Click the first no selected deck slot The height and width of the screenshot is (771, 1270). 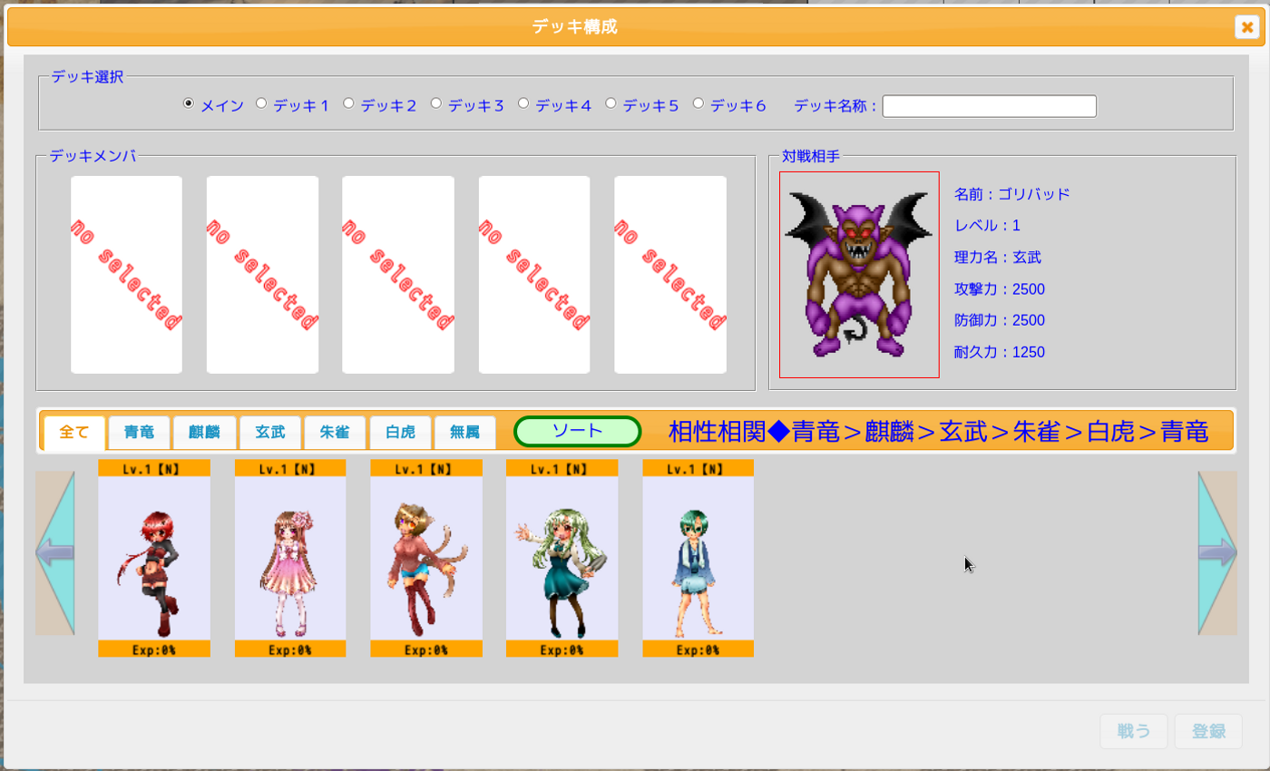tap(126, 275)
